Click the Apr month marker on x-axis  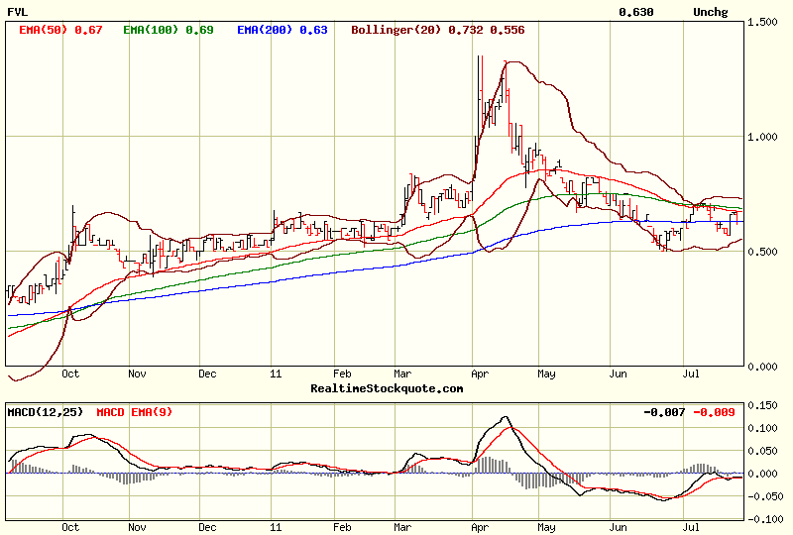pos(481,375)
